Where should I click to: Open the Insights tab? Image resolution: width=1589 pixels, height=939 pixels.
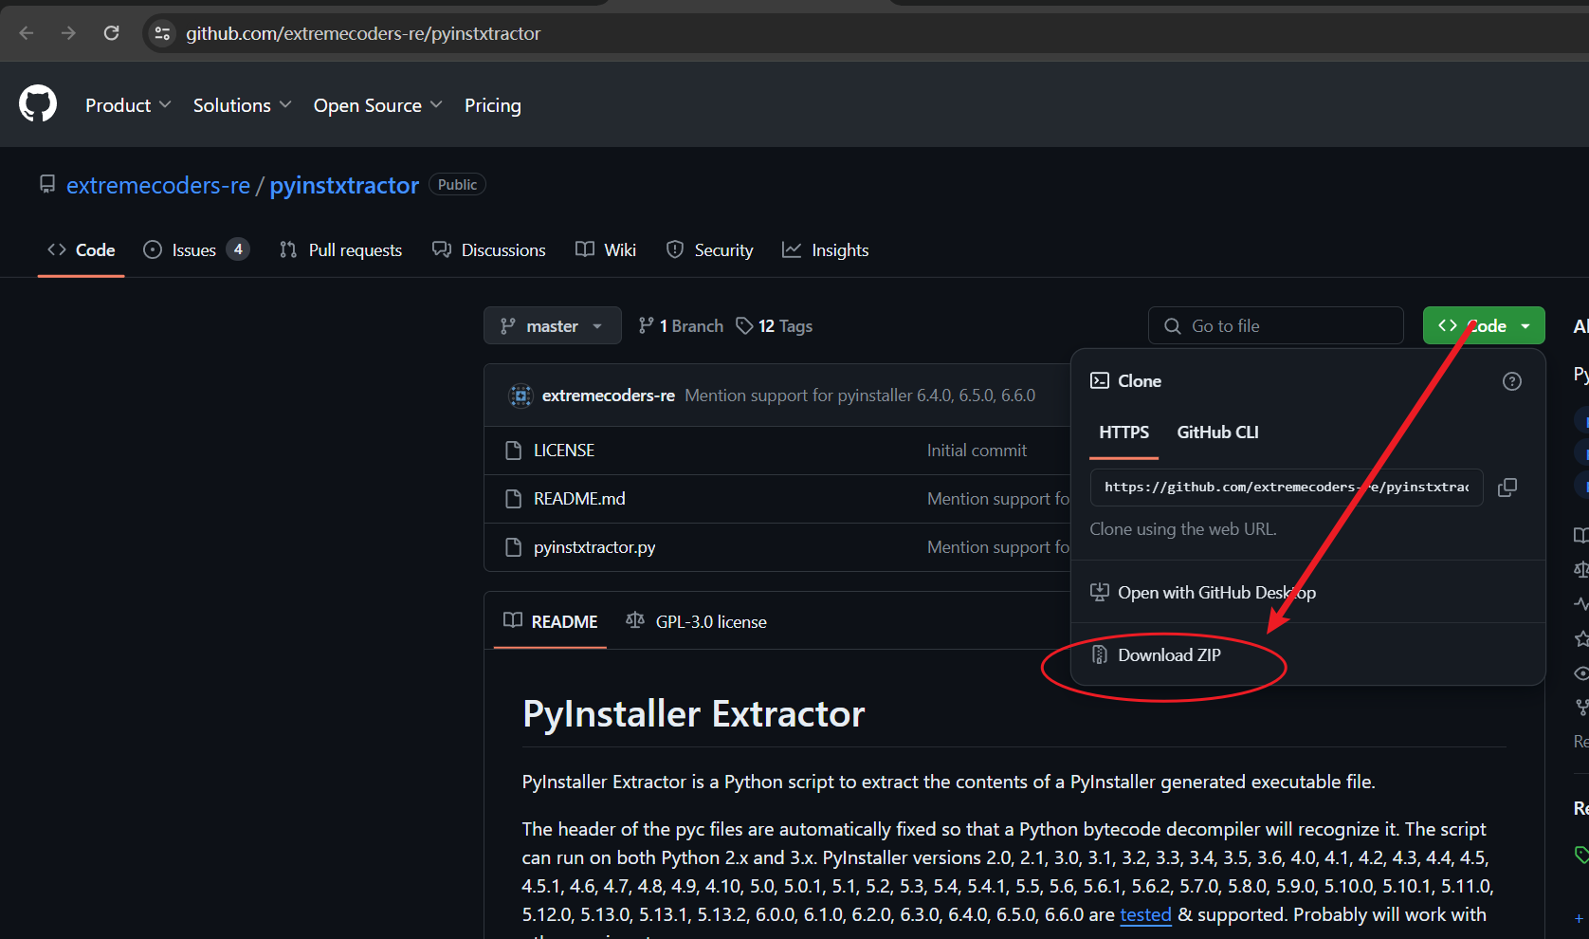[x=826, y=250]
